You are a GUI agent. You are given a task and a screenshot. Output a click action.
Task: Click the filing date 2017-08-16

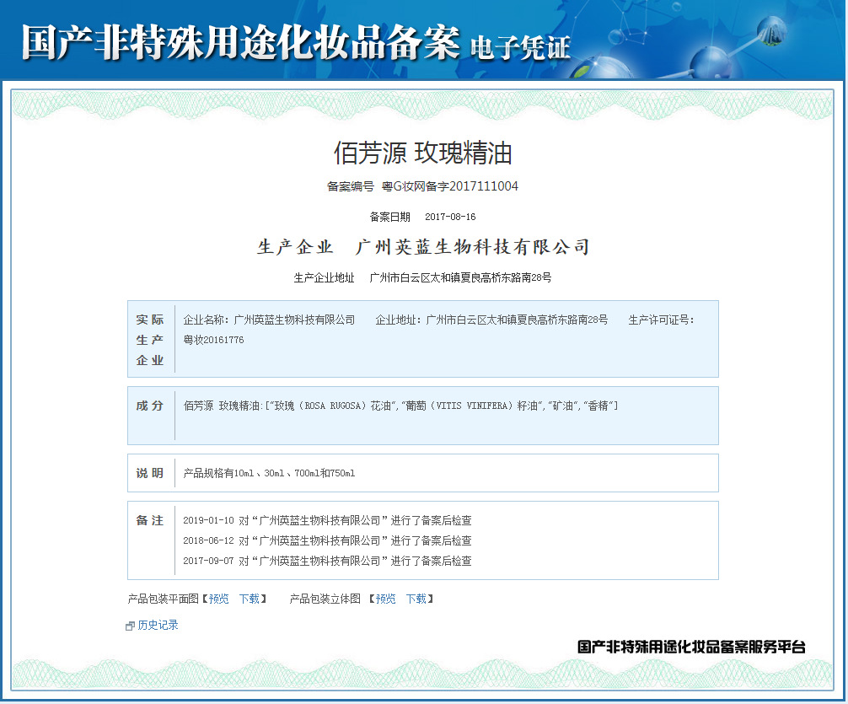[x=450, y=217]
